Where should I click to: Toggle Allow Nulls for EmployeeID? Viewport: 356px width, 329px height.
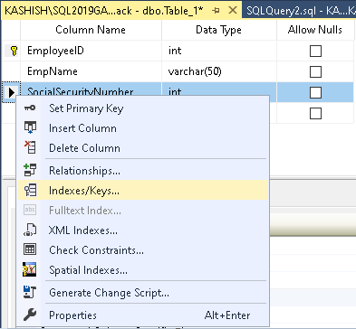(315, 51)
